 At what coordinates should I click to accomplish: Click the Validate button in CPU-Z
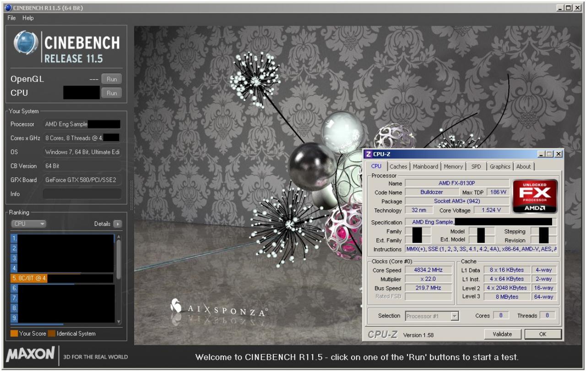coord(502,334)
